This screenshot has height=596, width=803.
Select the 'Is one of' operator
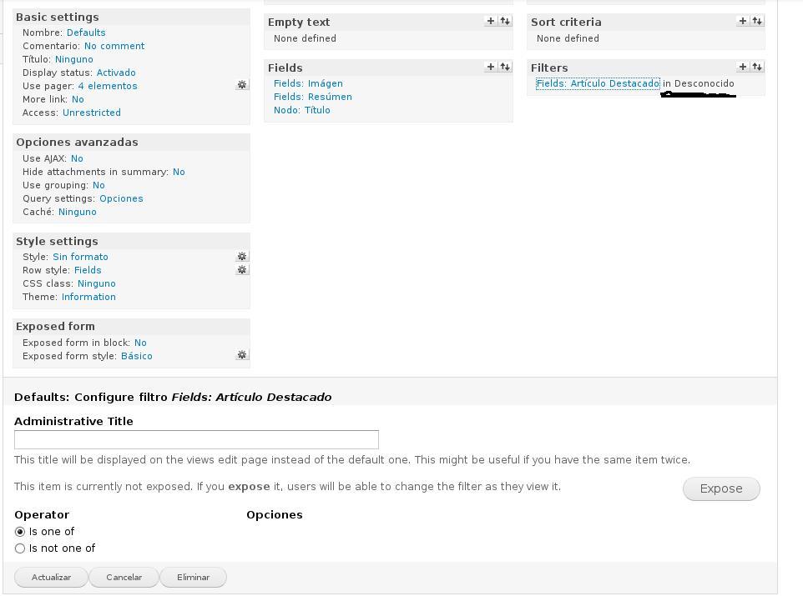tap(20, 531)
